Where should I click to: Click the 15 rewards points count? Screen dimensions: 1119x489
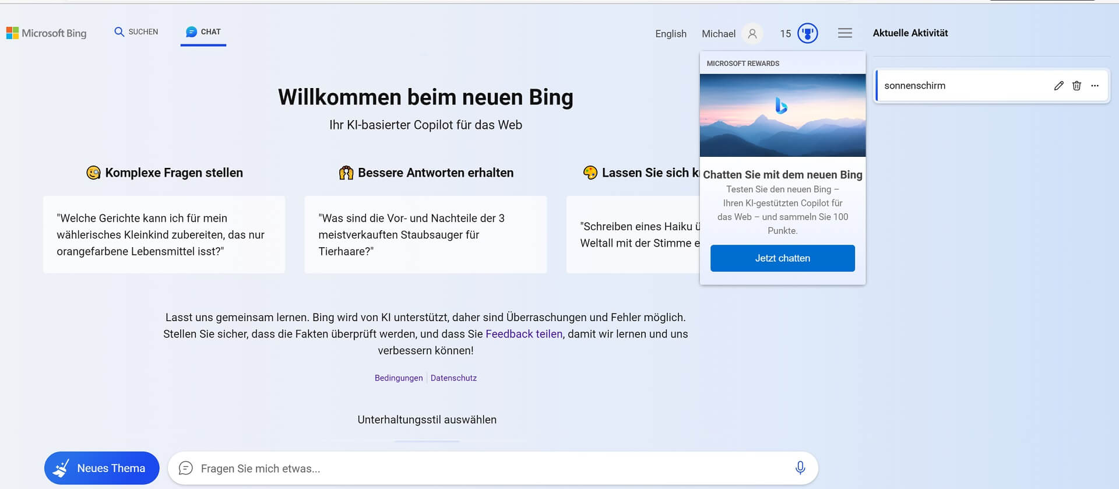click(x=786, y=34)
